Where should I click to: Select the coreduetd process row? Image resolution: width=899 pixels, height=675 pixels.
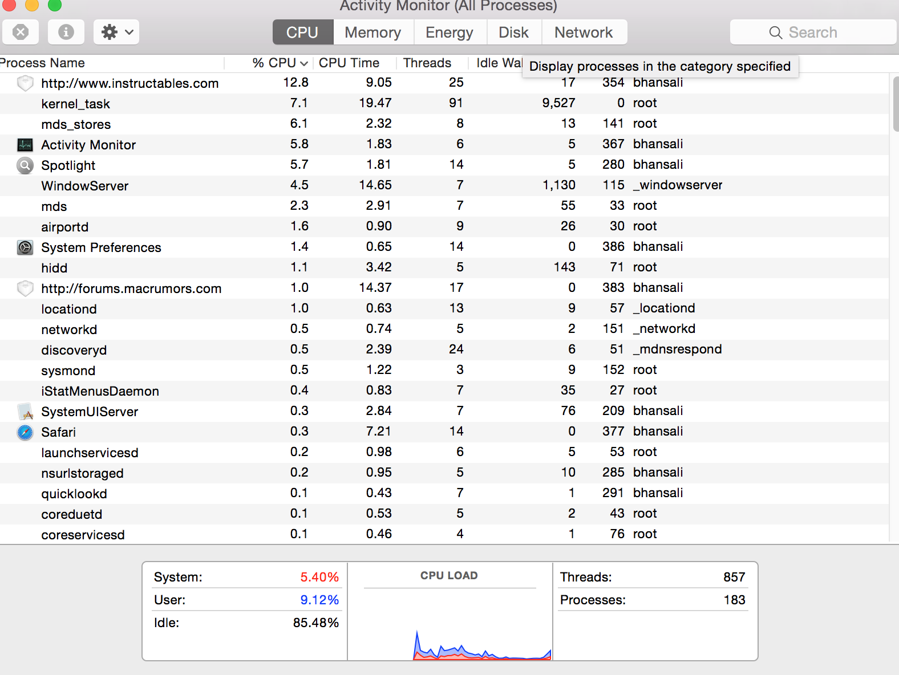tap(444, 514)
